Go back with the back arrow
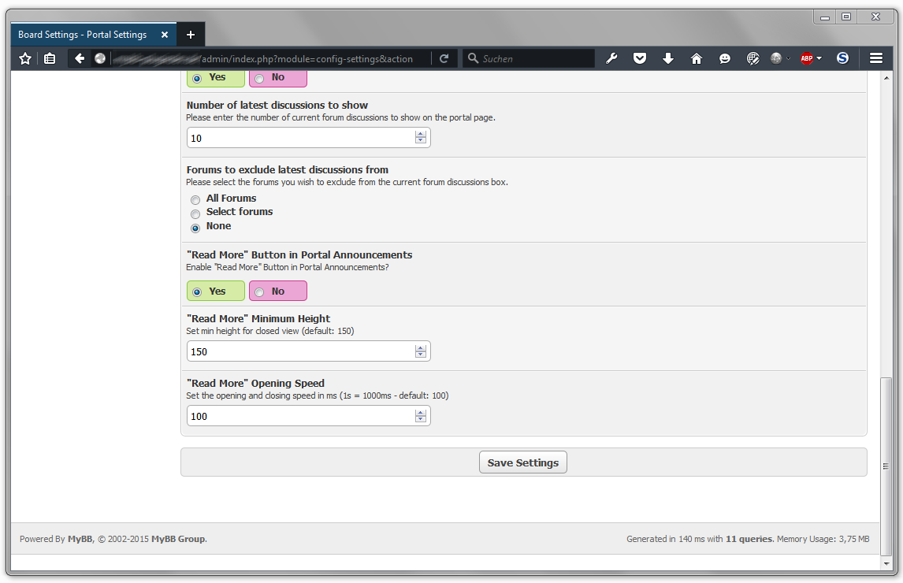Viewport: 903px width, 583px height. coord(80,58)
